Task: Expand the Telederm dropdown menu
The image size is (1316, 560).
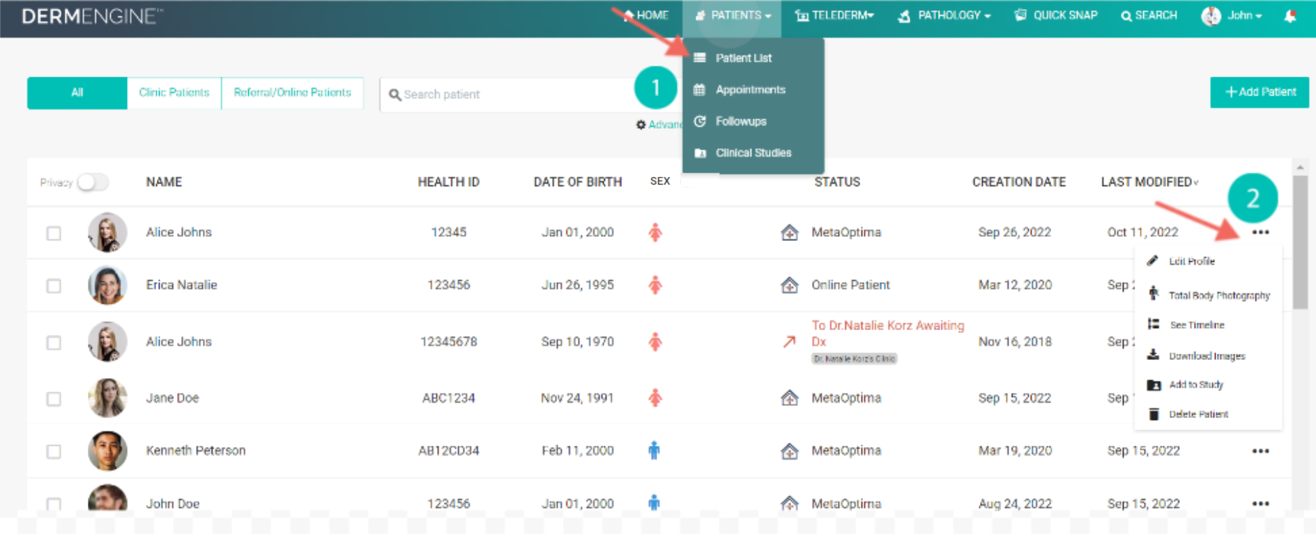Action: click(x=834, y=15)
